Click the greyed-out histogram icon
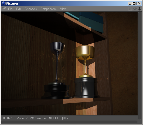143x125 pixels. (130, 9)
